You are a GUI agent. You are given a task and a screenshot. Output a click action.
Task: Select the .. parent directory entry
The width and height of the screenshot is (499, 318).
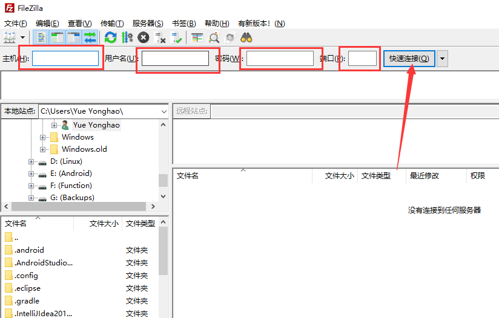(80, 238)
